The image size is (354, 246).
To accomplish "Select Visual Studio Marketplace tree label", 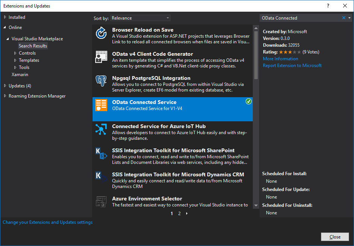I will click(x=37, y=39).
